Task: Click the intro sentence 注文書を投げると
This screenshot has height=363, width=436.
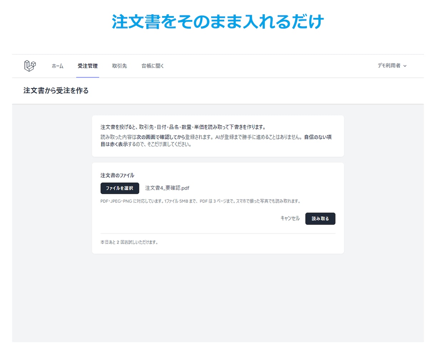Action: point(183,127)
